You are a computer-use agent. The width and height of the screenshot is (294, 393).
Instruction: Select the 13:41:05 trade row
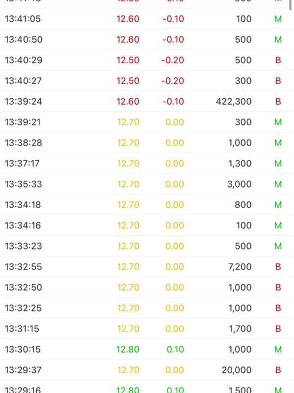pos(147,19)
